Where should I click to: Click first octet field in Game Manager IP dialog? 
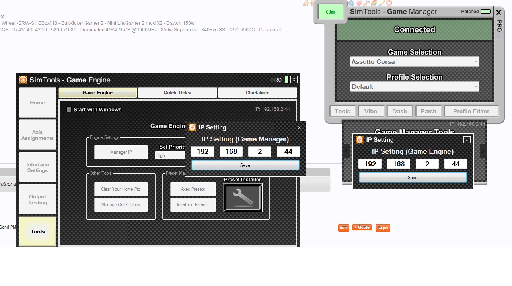click(x=202, y=151)
